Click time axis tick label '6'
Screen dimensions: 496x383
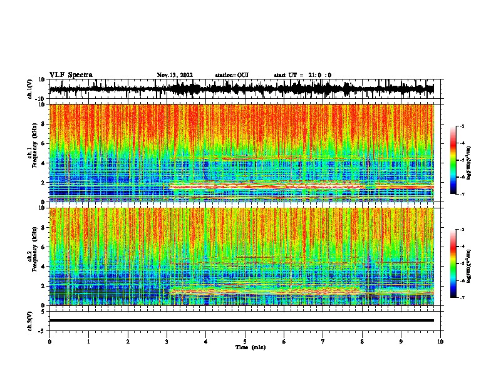pyautogui.click(x=284, y=342)
